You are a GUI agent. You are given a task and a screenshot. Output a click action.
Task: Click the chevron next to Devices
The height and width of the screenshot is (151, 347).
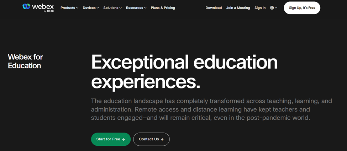pyautogui.click(x=98, y=8)
